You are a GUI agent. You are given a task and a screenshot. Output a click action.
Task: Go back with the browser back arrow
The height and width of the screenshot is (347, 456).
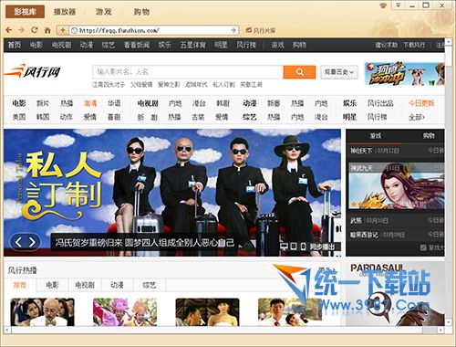[x=8, y=30]
